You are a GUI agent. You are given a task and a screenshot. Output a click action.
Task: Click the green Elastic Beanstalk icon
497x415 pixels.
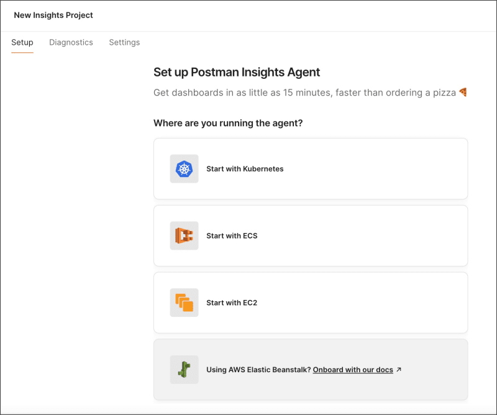pos(184,370)
